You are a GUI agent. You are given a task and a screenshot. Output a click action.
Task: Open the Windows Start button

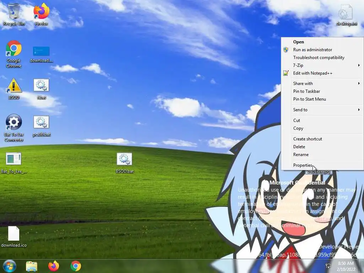click(9, 266)
